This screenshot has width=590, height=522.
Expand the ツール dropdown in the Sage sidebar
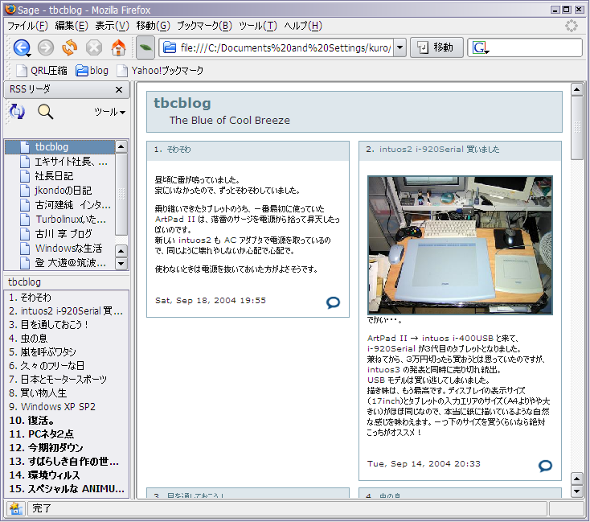click(109, 112)
